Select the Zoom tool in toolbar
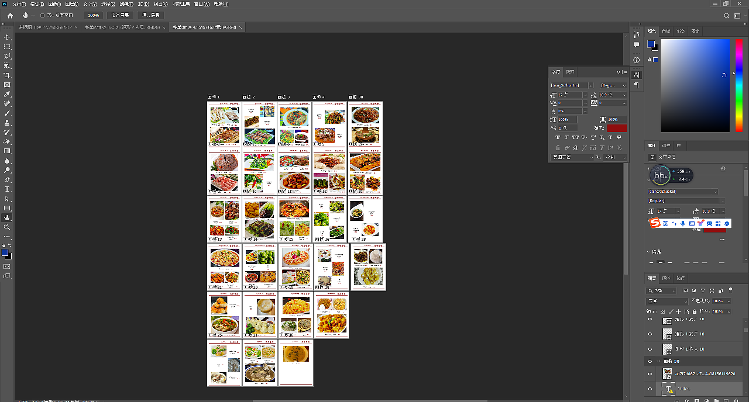The height and width of the screenshot is (402, 749). click(7, 227)
